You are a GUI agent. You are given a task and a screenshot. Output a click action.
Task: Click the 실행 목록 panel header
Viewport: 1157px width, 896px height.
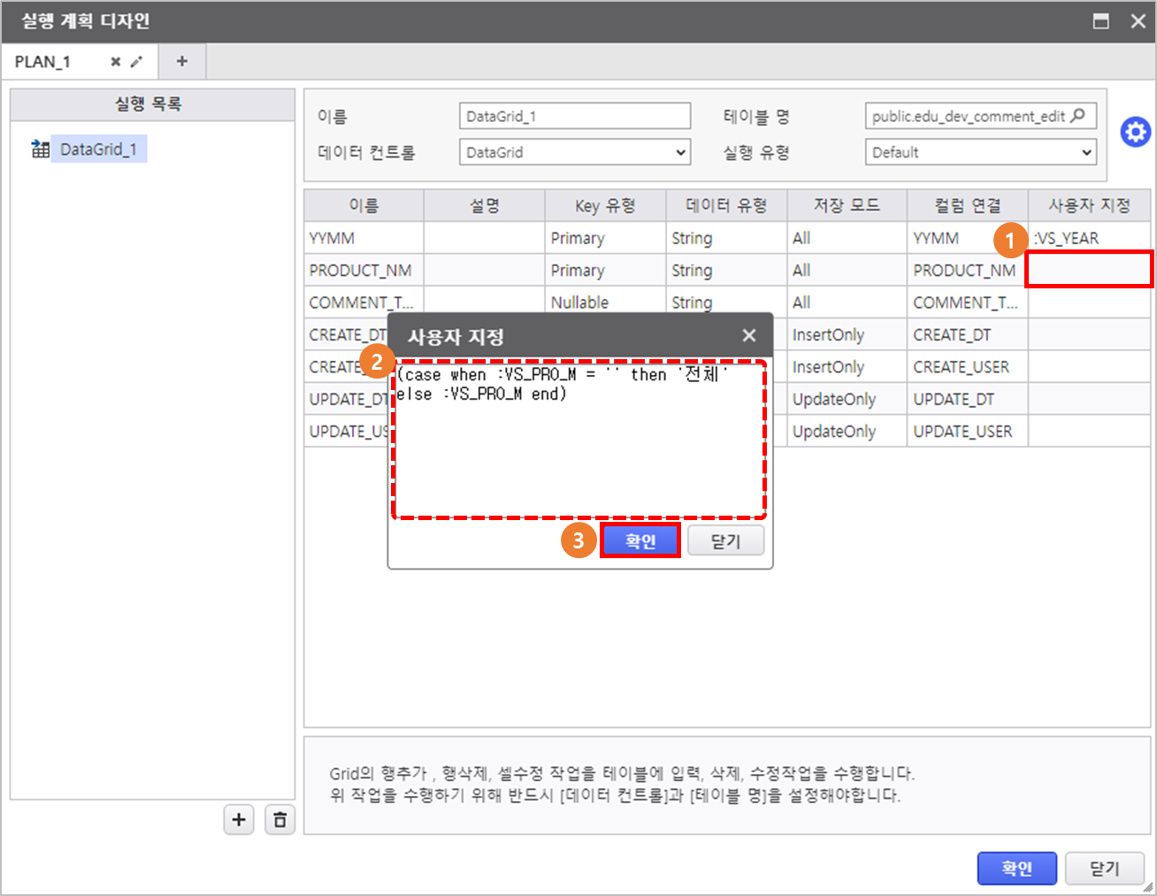point(152,104)
